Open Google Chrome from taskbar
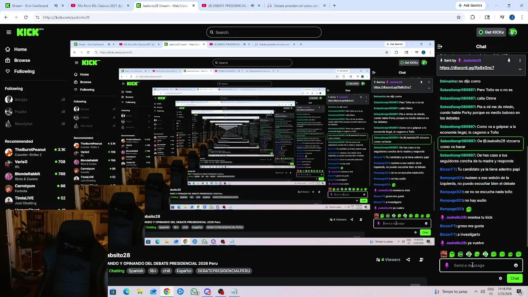Viewport: 528px width, 297px height. [x=167, y=292]
